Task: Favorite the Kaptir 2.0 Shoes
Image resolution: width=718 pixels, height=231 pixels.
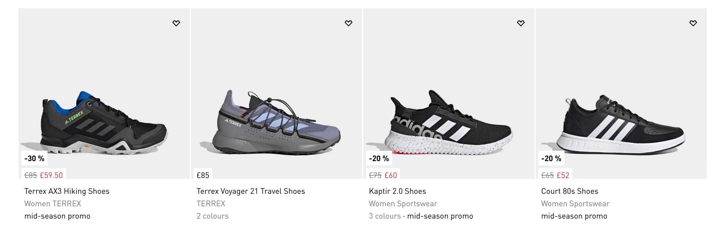Action: [521, 23]
